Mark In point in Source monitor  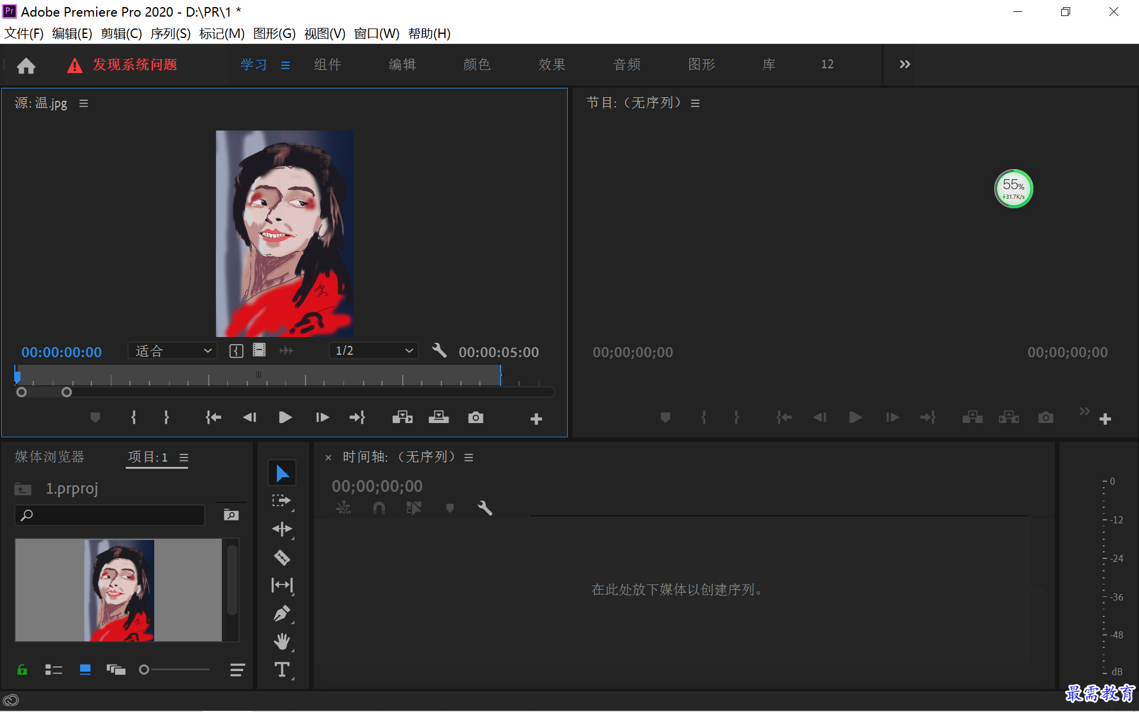click(133, 418)
